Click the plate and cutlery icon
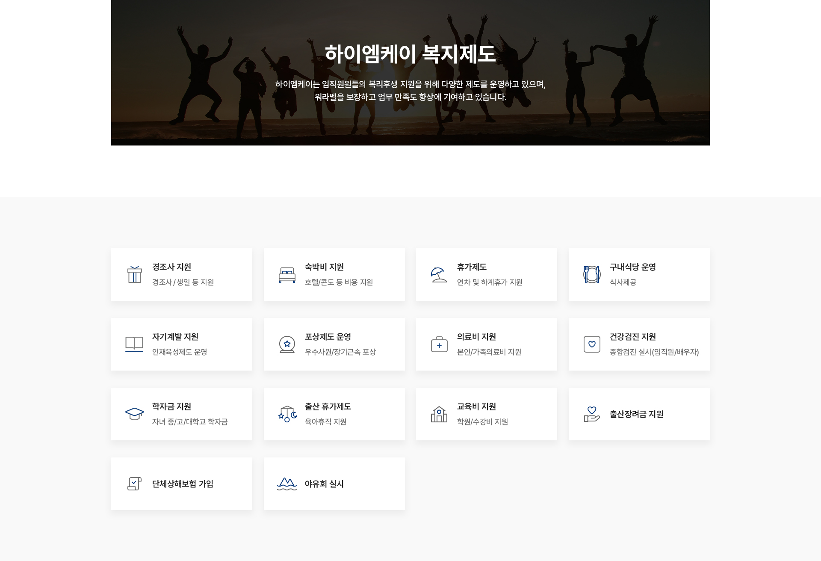 coord(592,274)
